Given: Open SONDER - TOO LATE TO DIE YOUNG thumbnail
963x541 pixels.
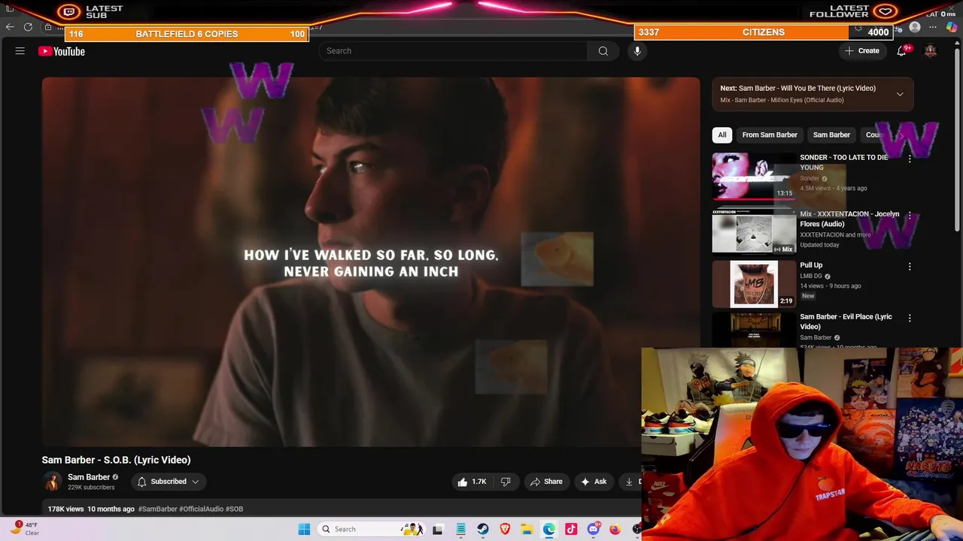Looking at the screenshot, I should pyautogui.click(x=753, y=176).
